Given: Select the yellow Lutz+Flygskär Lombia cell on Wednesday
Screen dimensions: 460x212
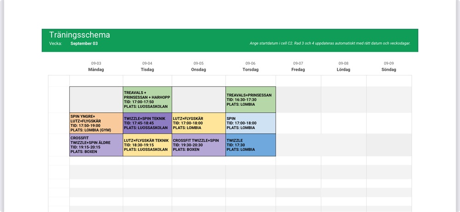Looking at the screenshot, I should (x=199, y=123).
